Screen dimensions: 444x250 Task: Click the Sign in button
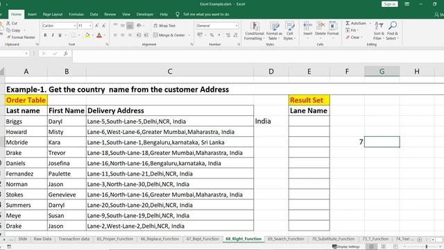tap(390, 4)
